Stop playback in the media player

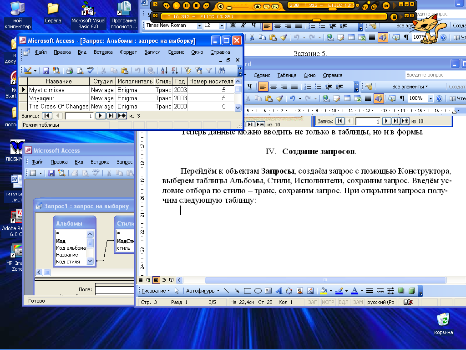[196, 5]
